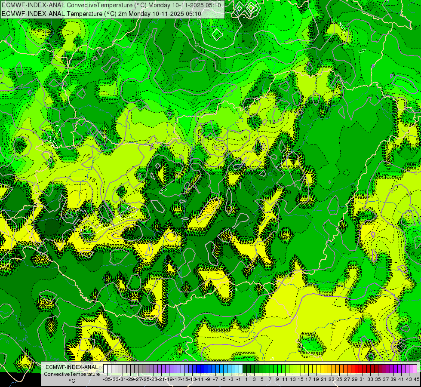Image resolution: width=421 pixels, height=387 pixels.
Task: Click the ConvectiveTemperature title line at top
Action: (111, 5)
